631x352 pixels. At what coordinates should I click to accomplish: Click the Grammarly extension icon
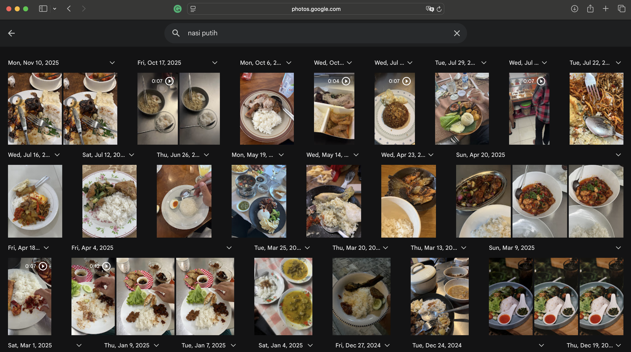pos(177,9)
